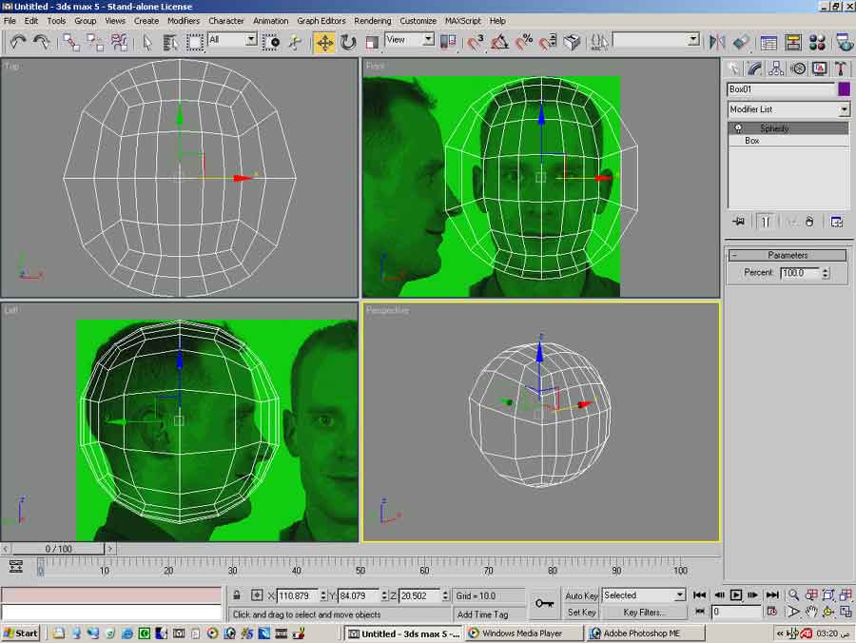Activate the Select and Move tool

pyautogui.click(x=324, y=42)
